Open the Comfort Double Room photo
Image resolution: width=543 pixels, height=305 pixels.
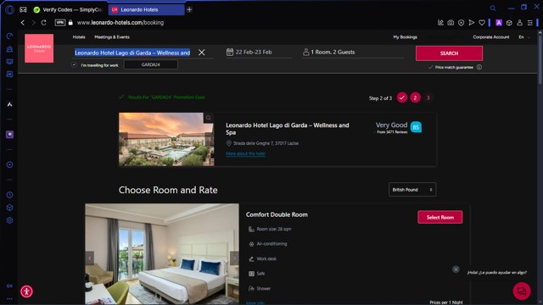click(162, 254)
